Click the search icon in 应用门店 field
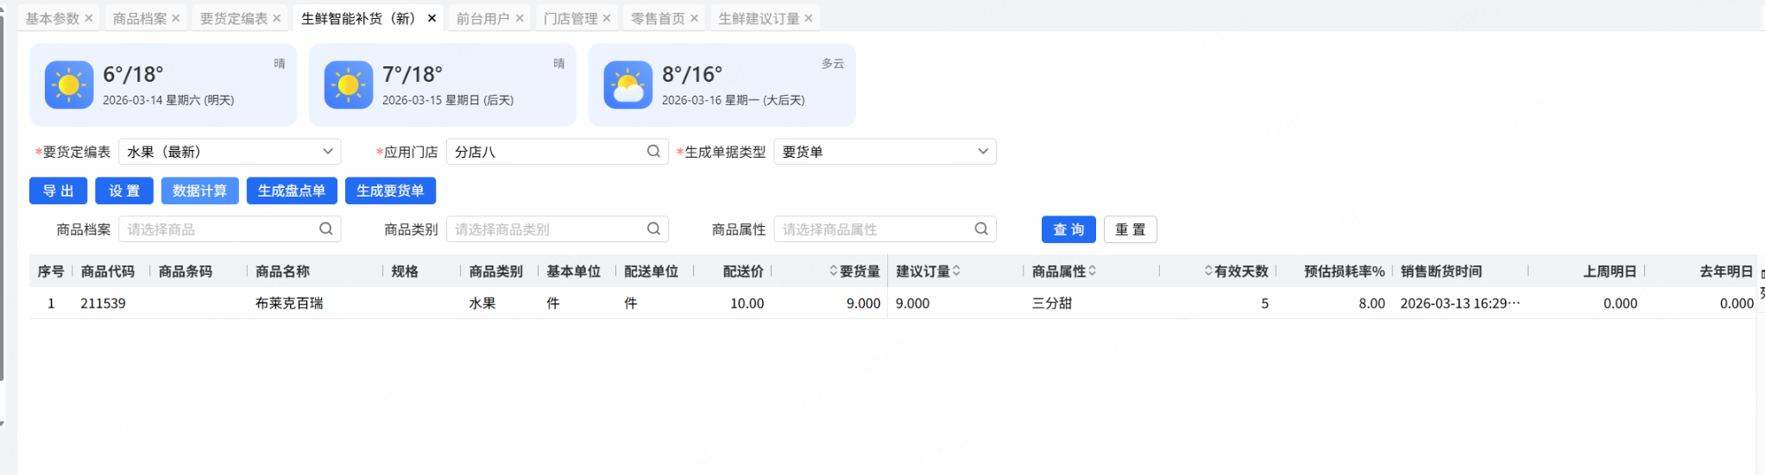This screenshot has width=1765, height=475. click(653, 152)
